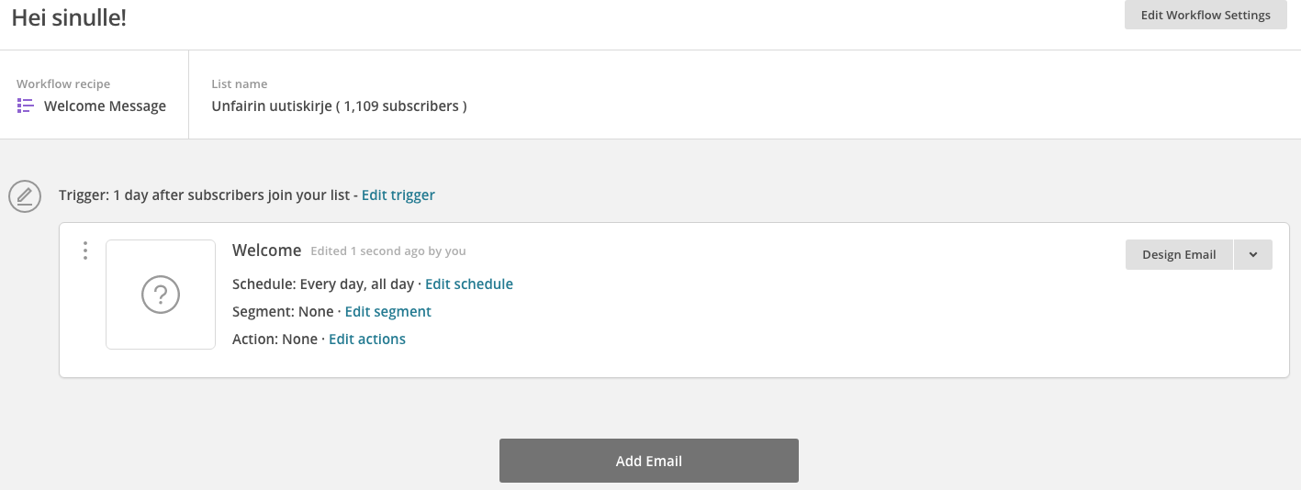This screenshot has height=490, width=1301.
Task: Click the Hei sinulle! workflow heading
Action: click(x=69, y=17)
